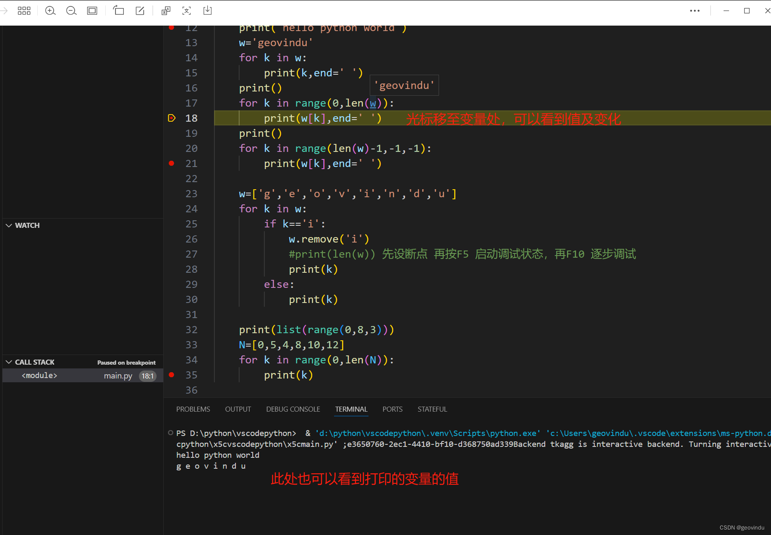Click the zoom in magnifier icon
Screen dimensions: 771x535
click(x=50, y=10)
